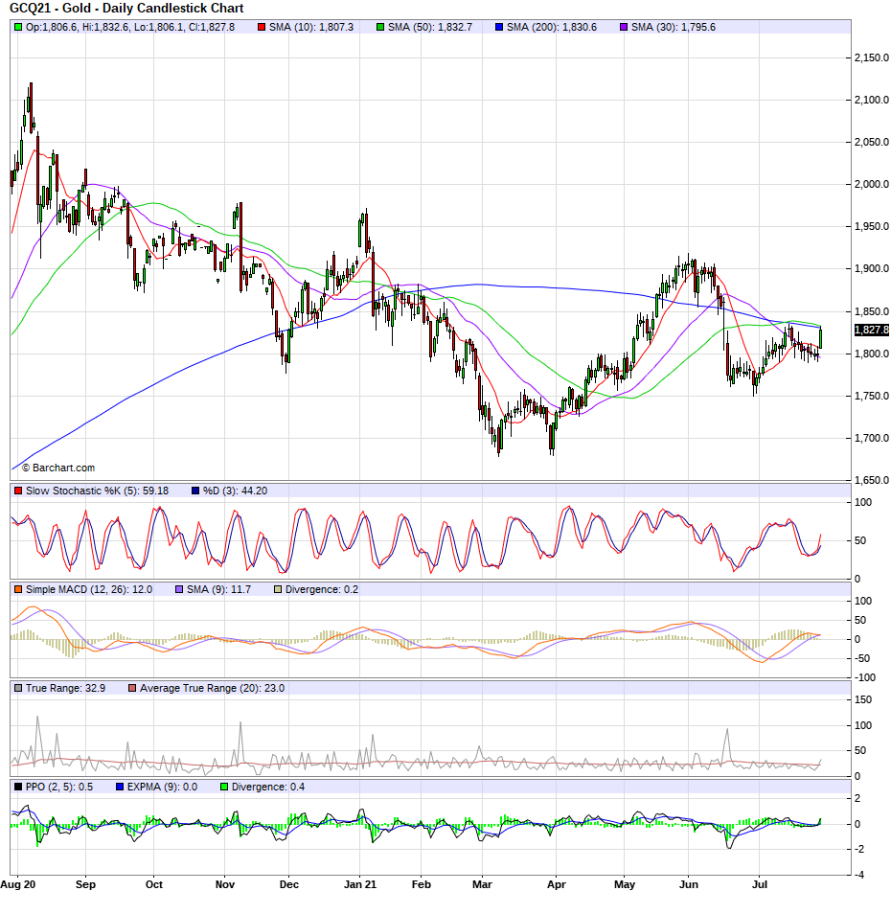
Task: Click the MACD SMA (9): 11.7 label
Action: pyautogui.click(x=218, y=589)
